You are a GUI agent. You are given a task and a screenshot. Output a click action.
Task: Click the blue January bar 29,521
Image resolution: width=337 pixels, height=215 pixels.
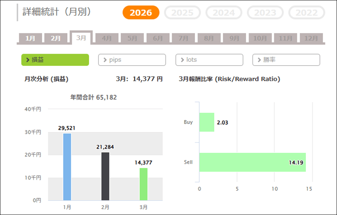pos(67,167)
